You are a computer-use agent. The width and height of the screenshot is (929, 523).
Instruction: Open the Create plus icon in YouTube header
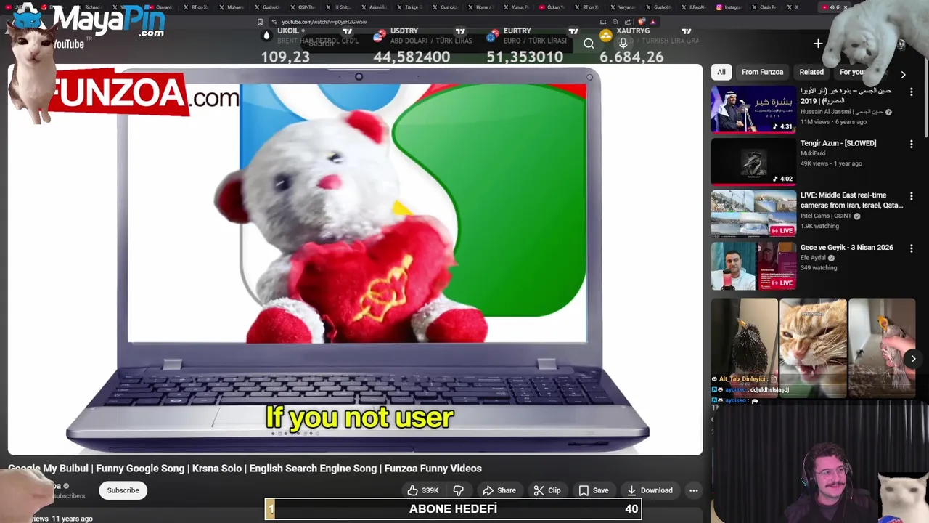(x=818, y=44)
